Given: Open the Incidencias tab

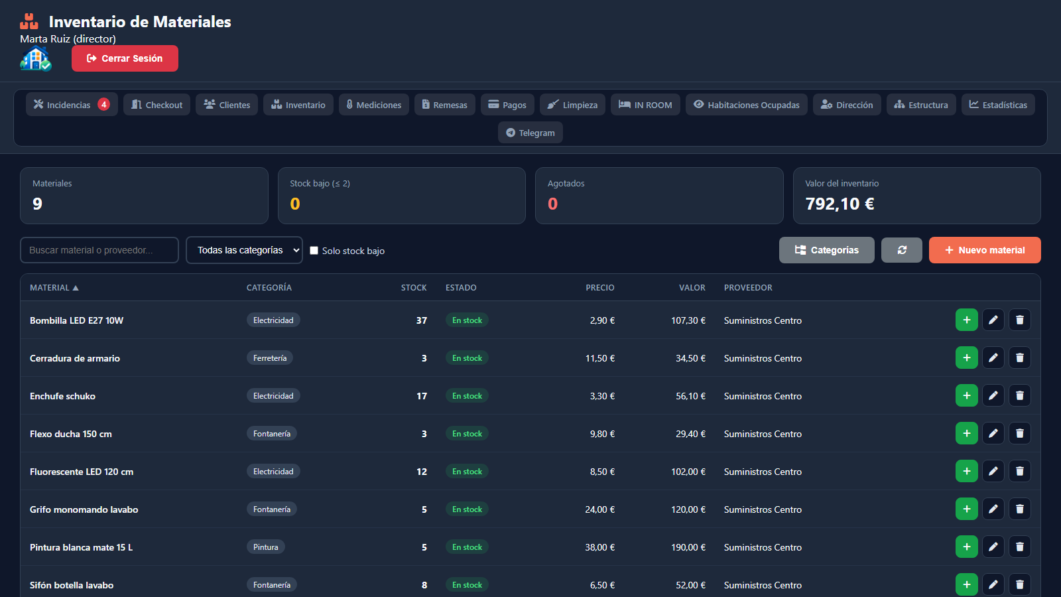Looking at the screenshot, I should point(72,105).
